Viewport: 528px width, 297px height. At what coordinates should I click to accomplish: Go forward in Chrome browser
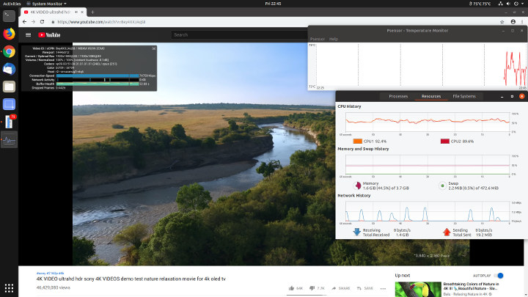pyautogui.click(x=33, y=21)
